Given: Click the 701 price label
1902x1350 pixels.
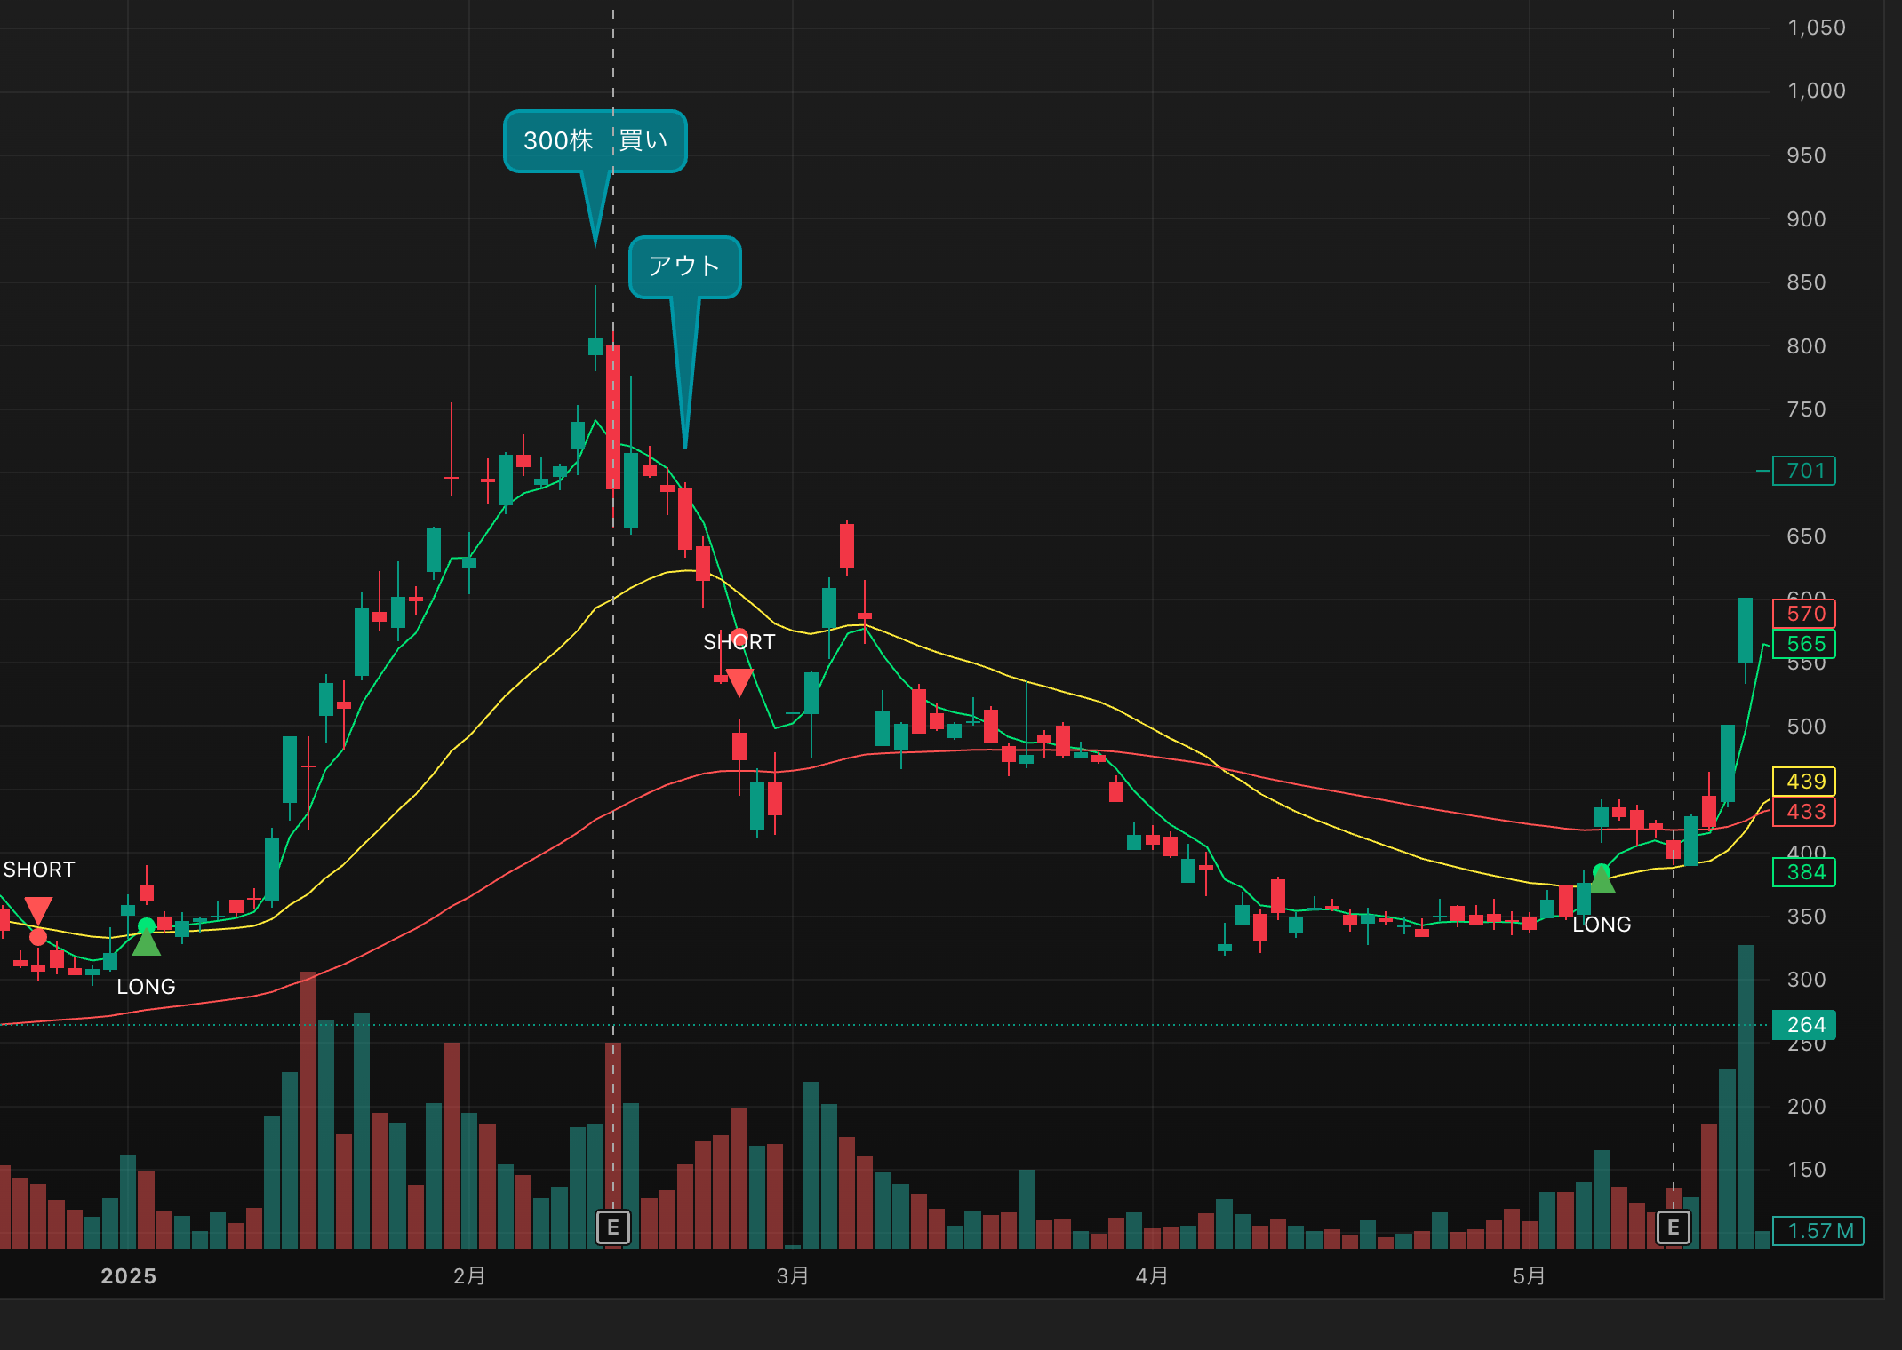Looking at the screenshot, I should pos(1803,471).
